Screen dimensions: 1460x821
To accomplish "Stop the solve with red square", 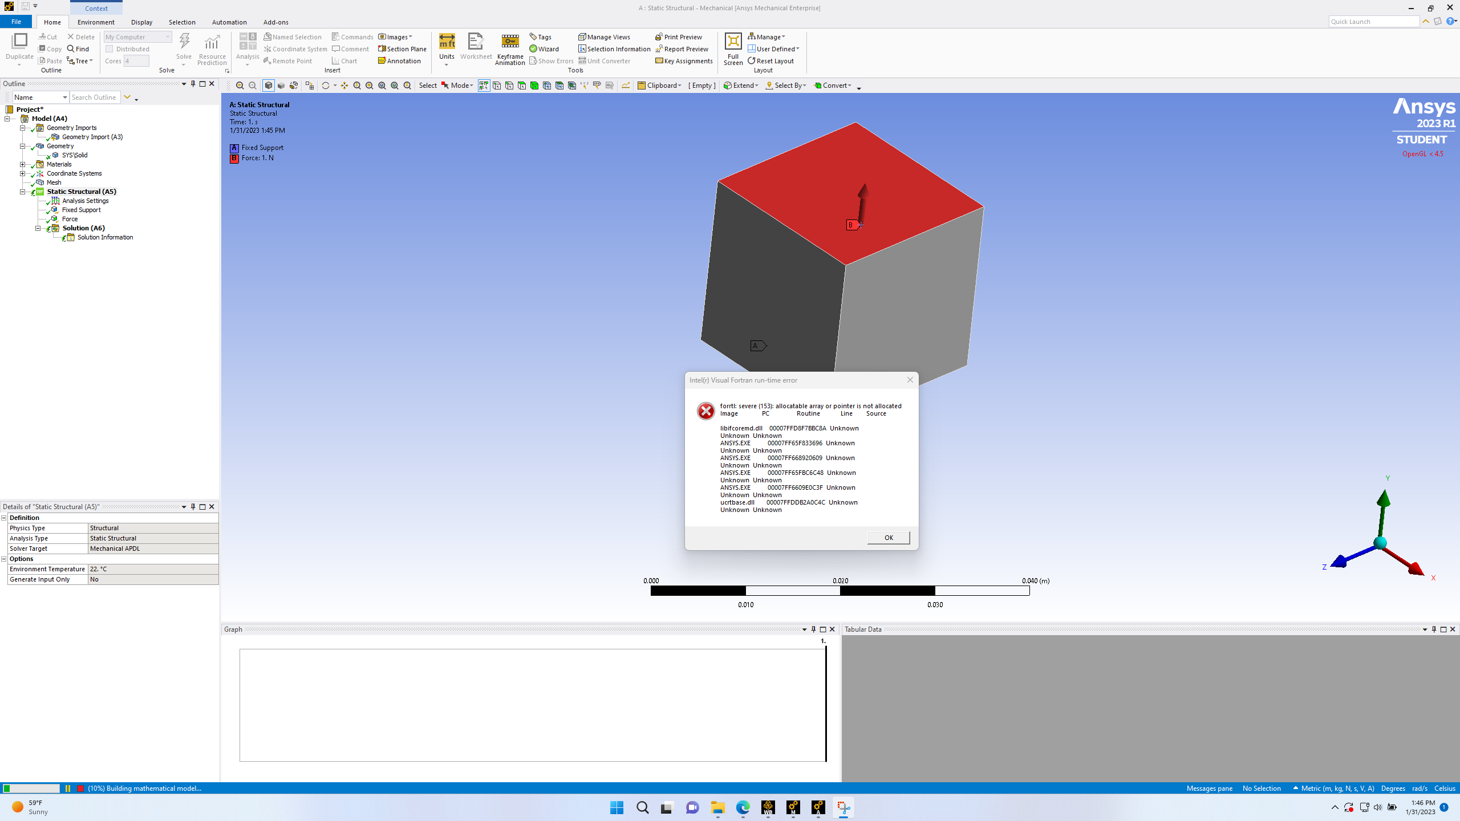I will 80,789.
